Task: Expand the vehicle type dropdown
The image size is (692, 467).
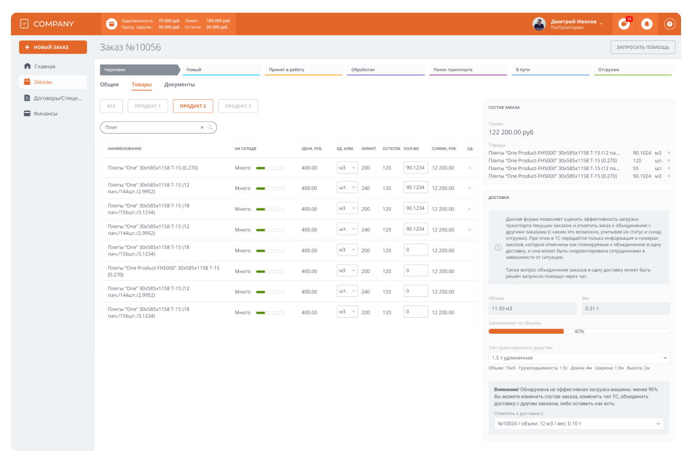Action: click(x=579, y=358)
